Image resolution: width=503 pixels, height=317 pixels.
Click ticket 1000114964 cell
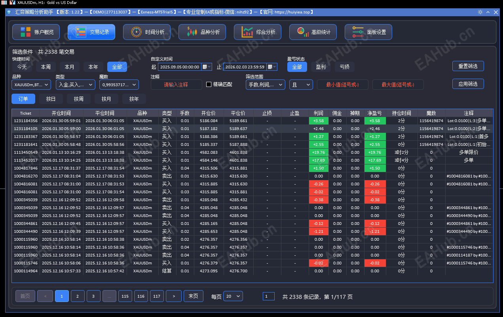26,271
